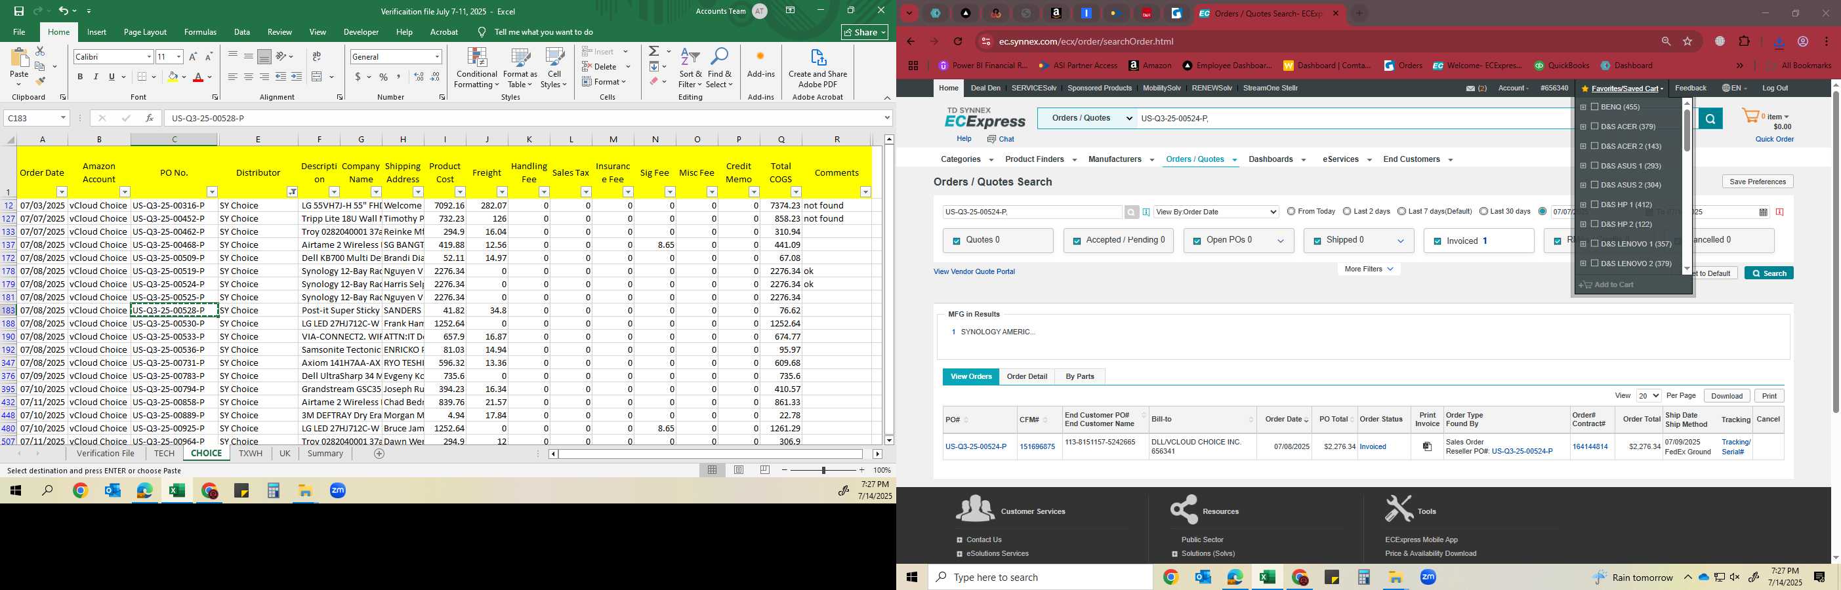The height and width of the screenshot is (590, 1841).
Task: Expand the Open POs 0 dropdown arrow
Action: [1281, 241]
